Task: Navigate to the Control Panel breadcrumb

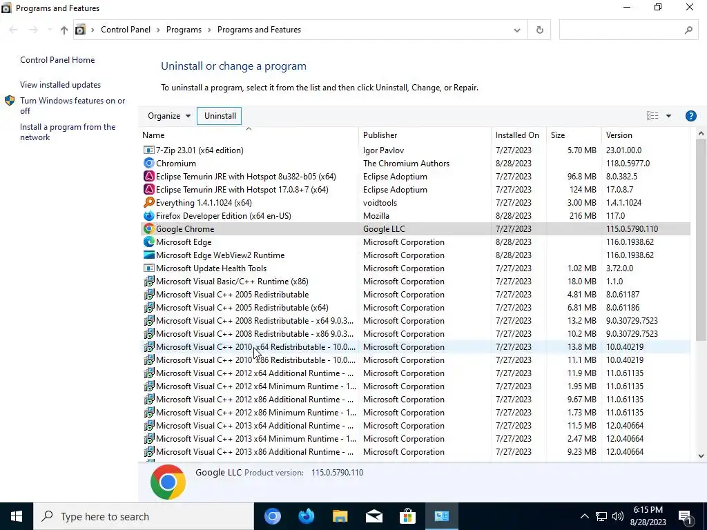Action: (126, 30)
